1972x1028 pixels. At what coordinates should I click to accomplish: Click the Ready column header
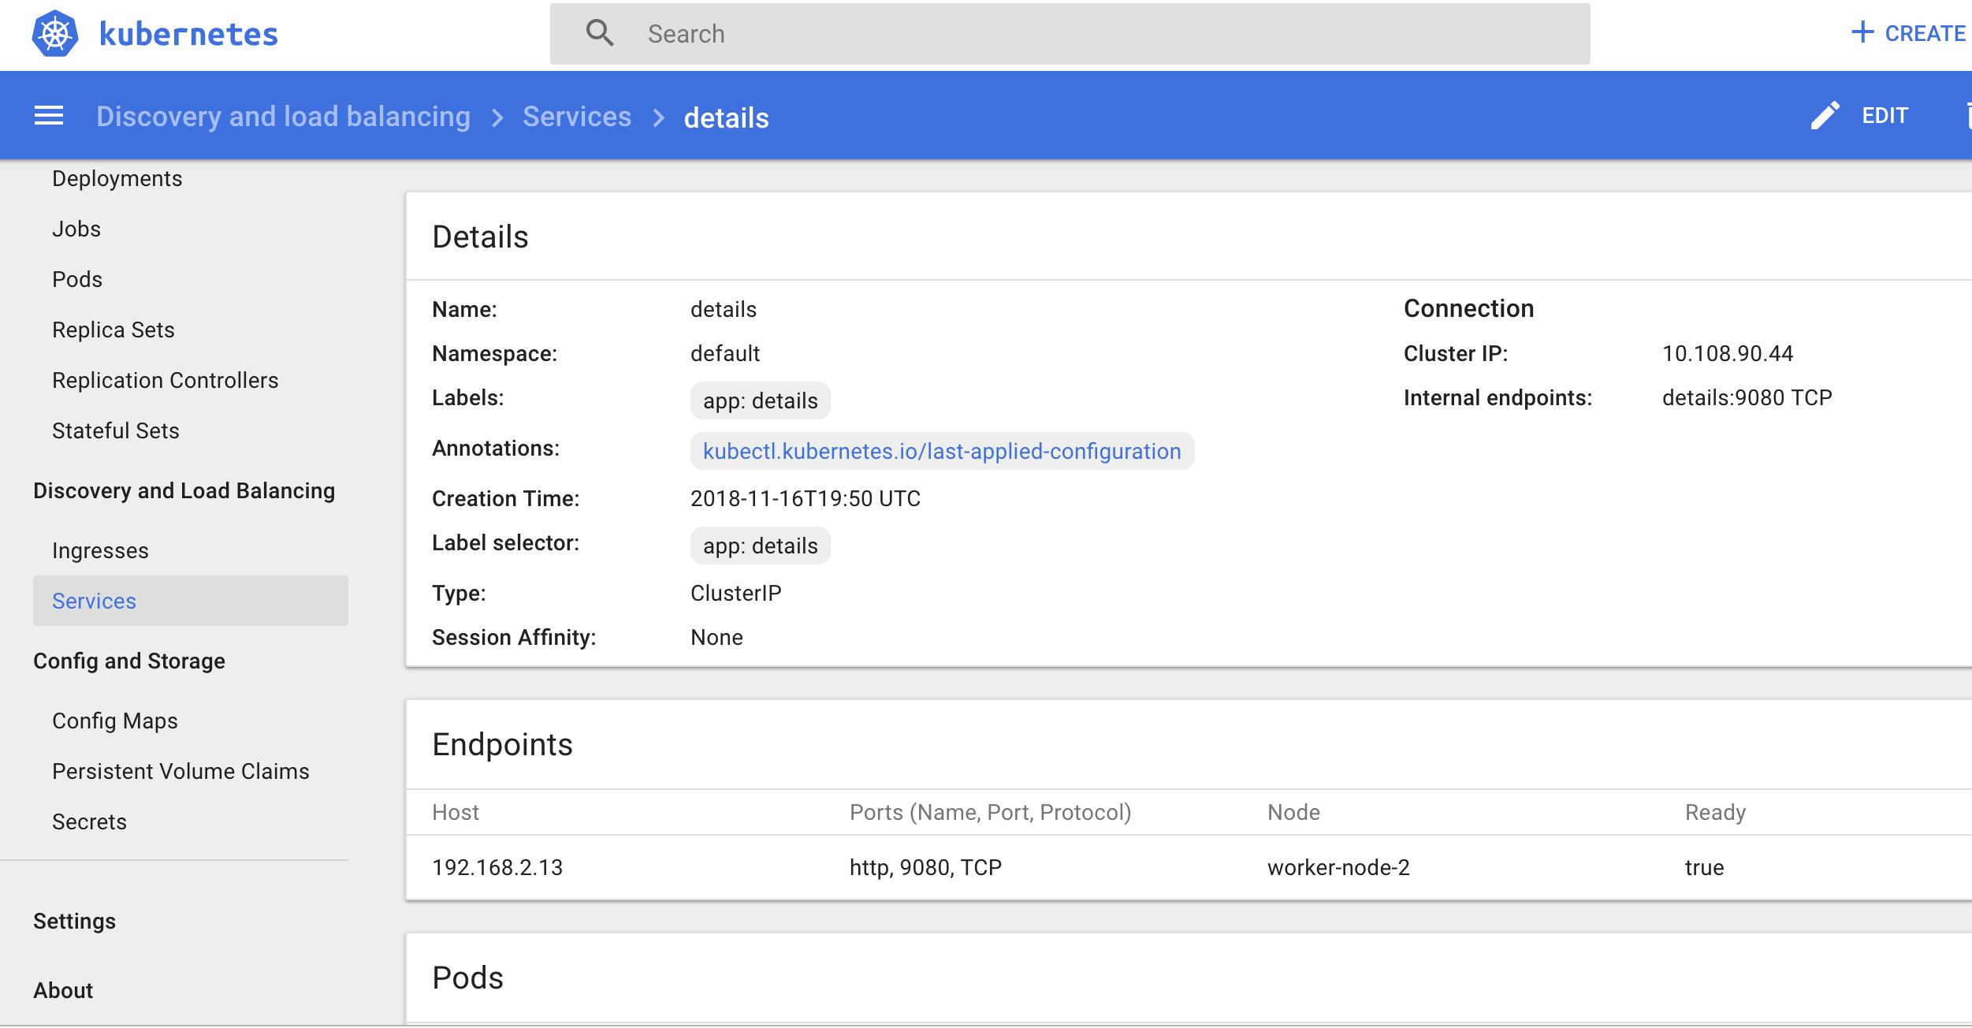1715,812
